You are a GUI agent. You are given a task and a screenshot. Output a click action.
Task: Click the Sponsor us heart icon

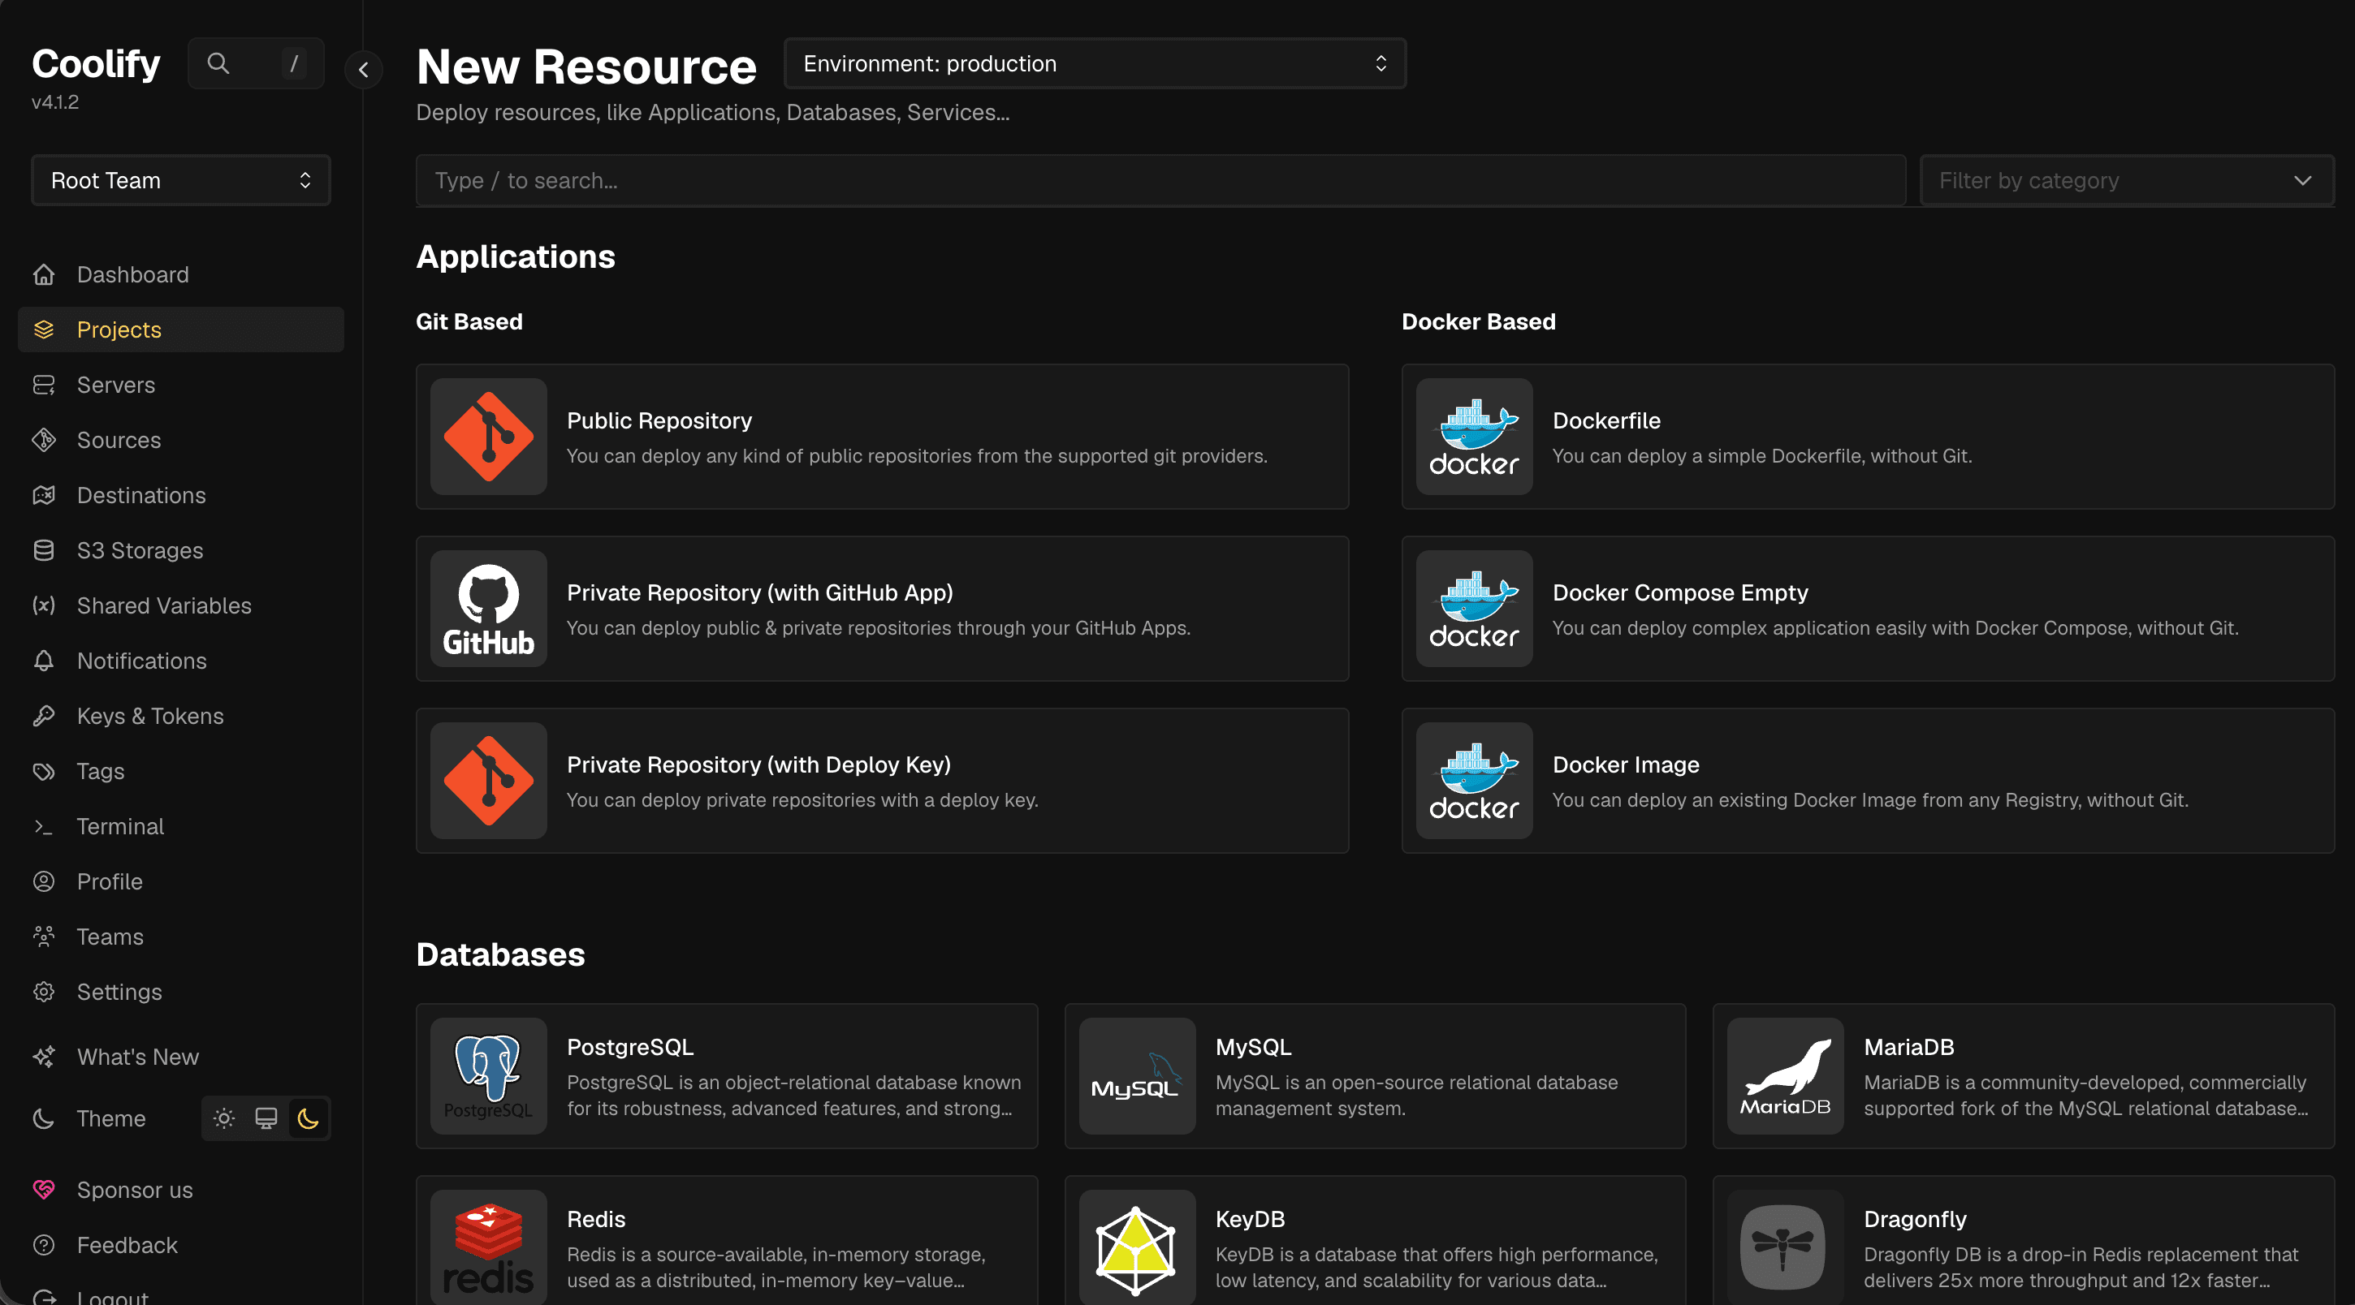pyautogui.click(x=44, y=1189)
